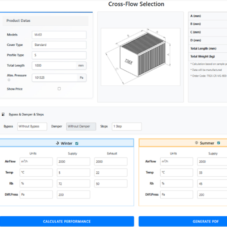The image size is (227, 227).
Task: Open the Models dropdown showing M-60
Action: pos(59,35)
